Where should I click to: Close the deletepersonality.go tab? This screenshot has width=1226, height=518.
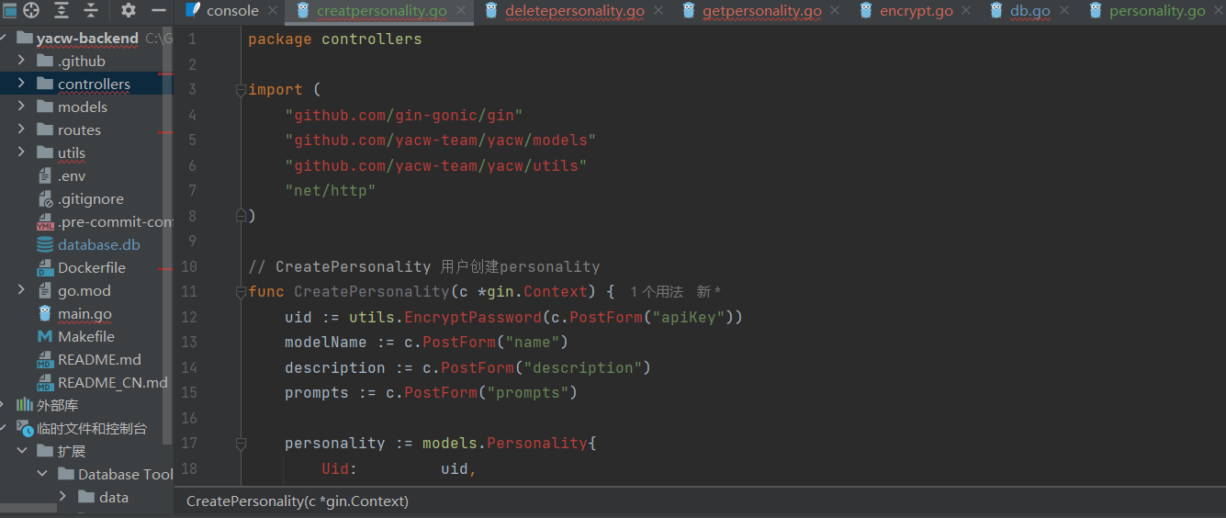[x=658, y=11]
